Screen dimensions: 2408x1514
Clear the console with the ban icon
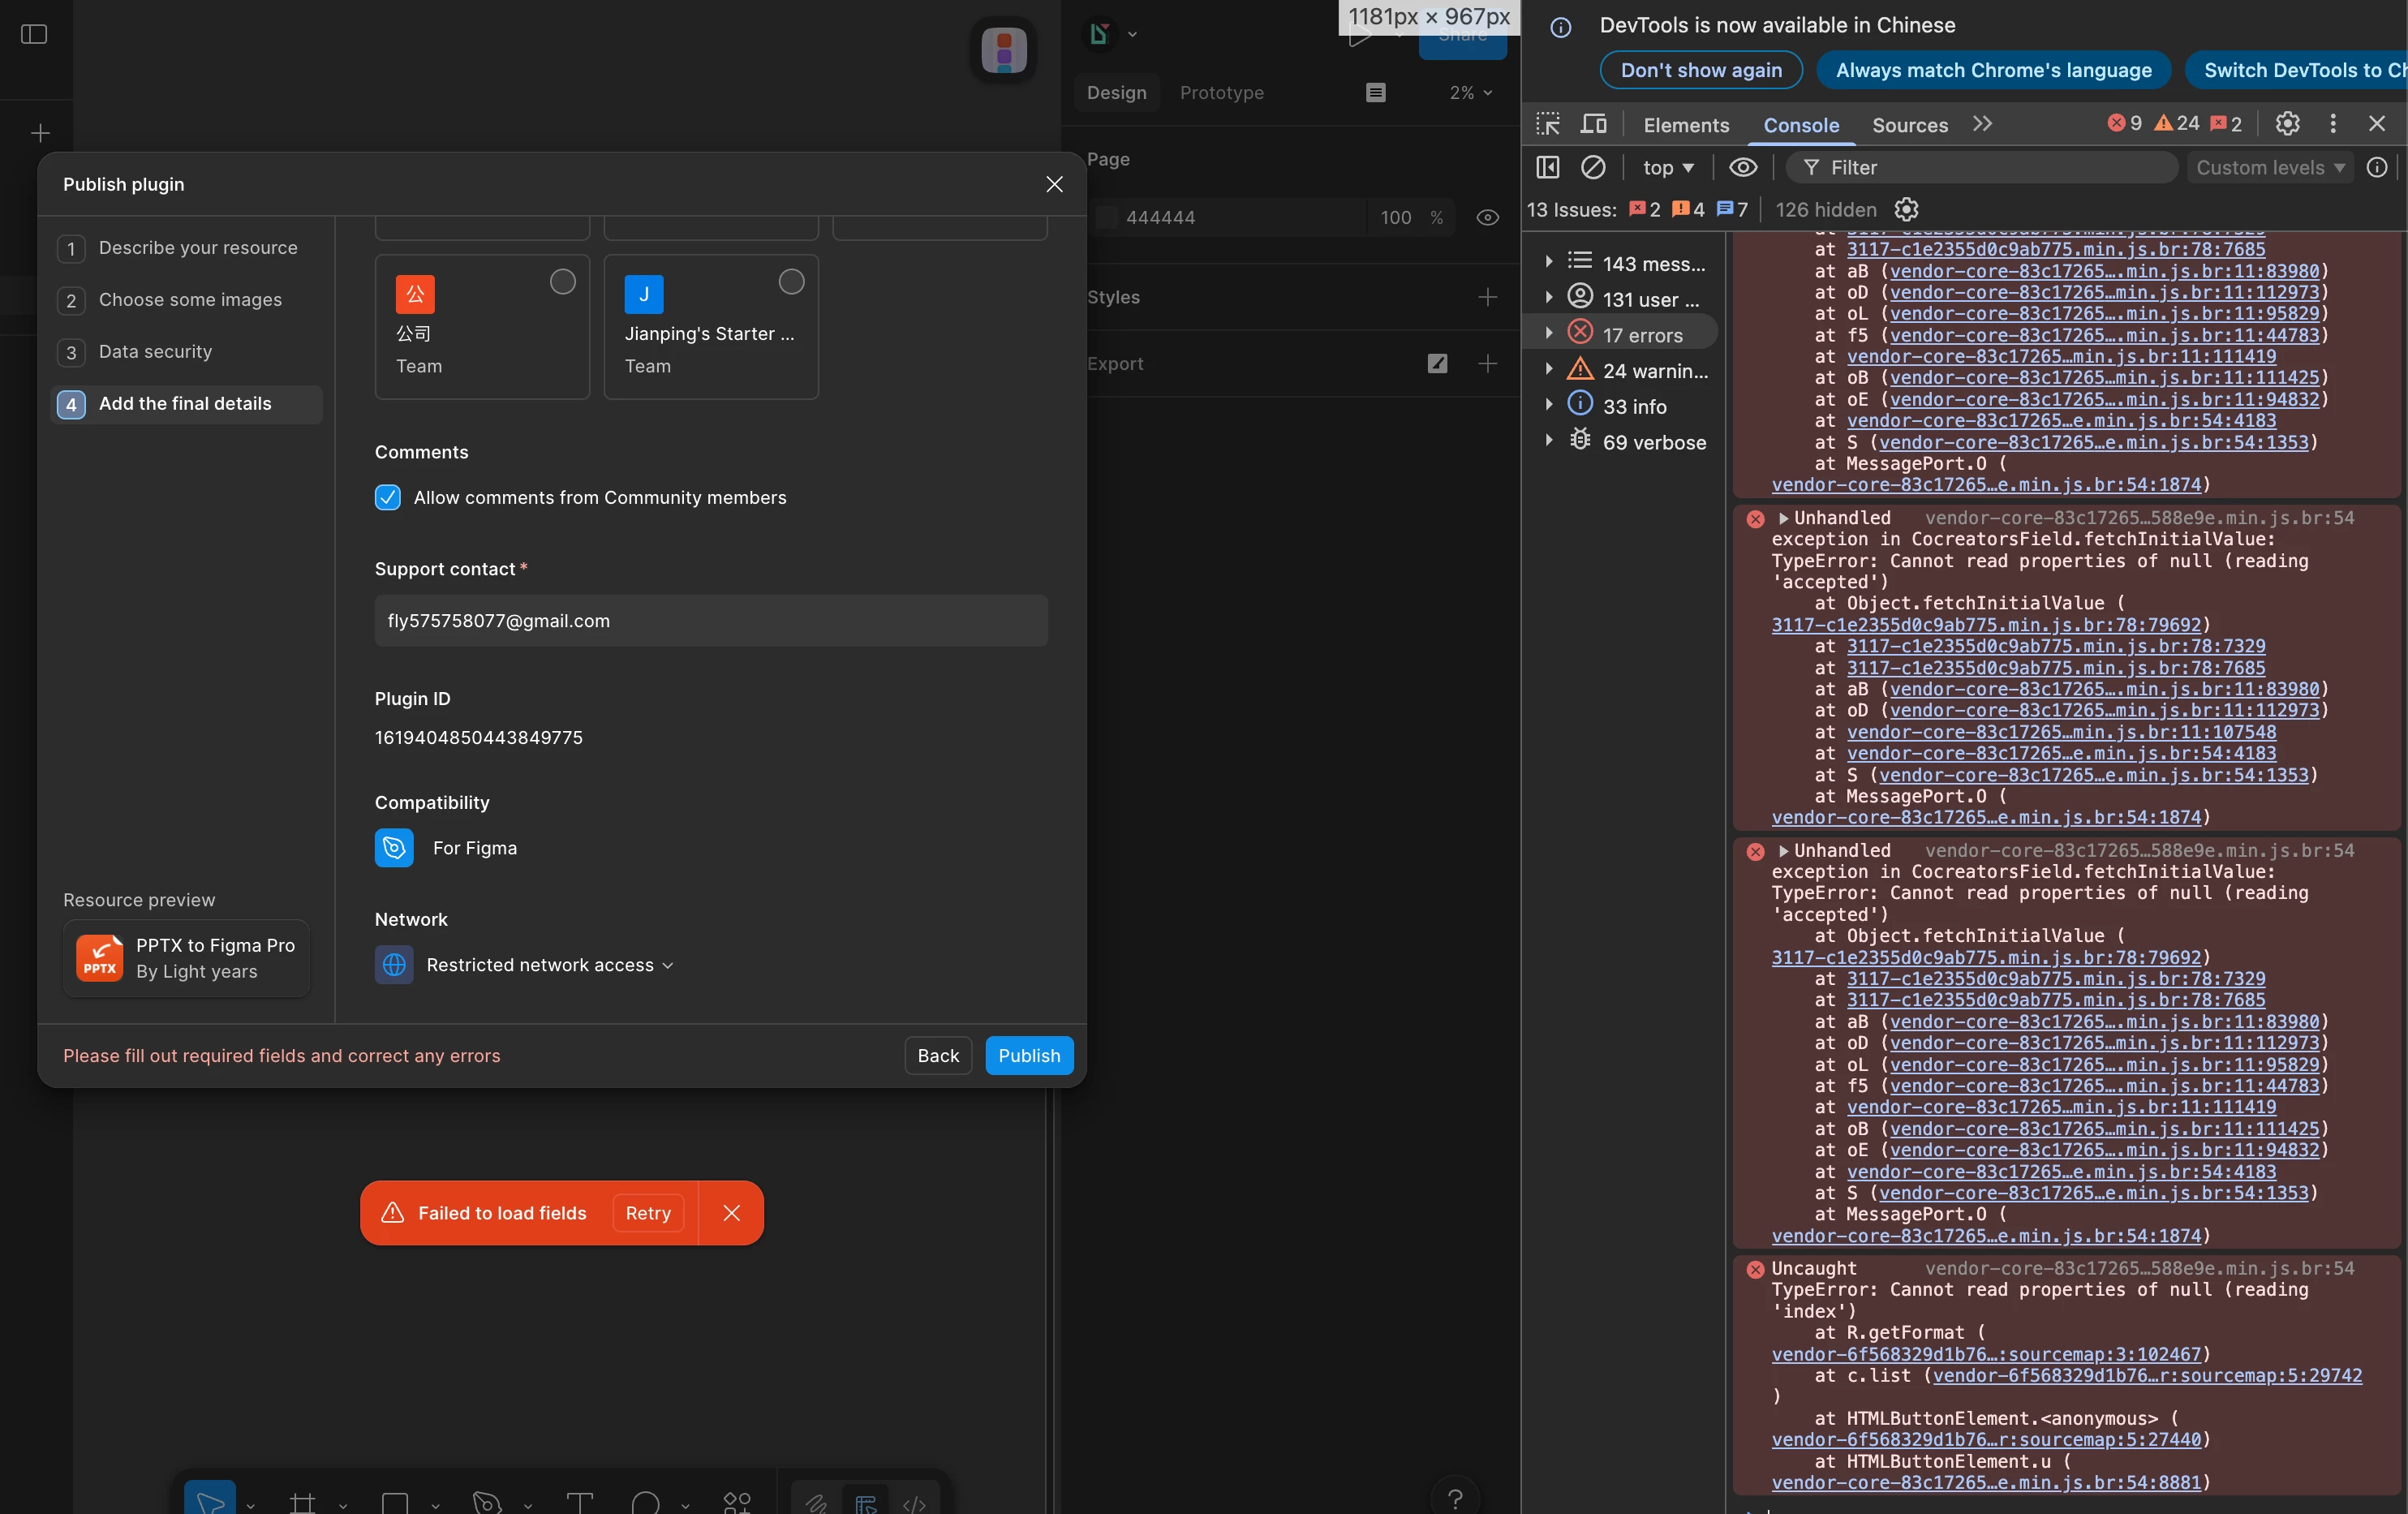coord(1593,168)
